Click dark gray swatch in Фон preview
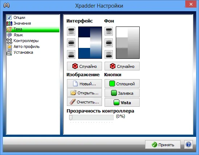 coord(122,53)
